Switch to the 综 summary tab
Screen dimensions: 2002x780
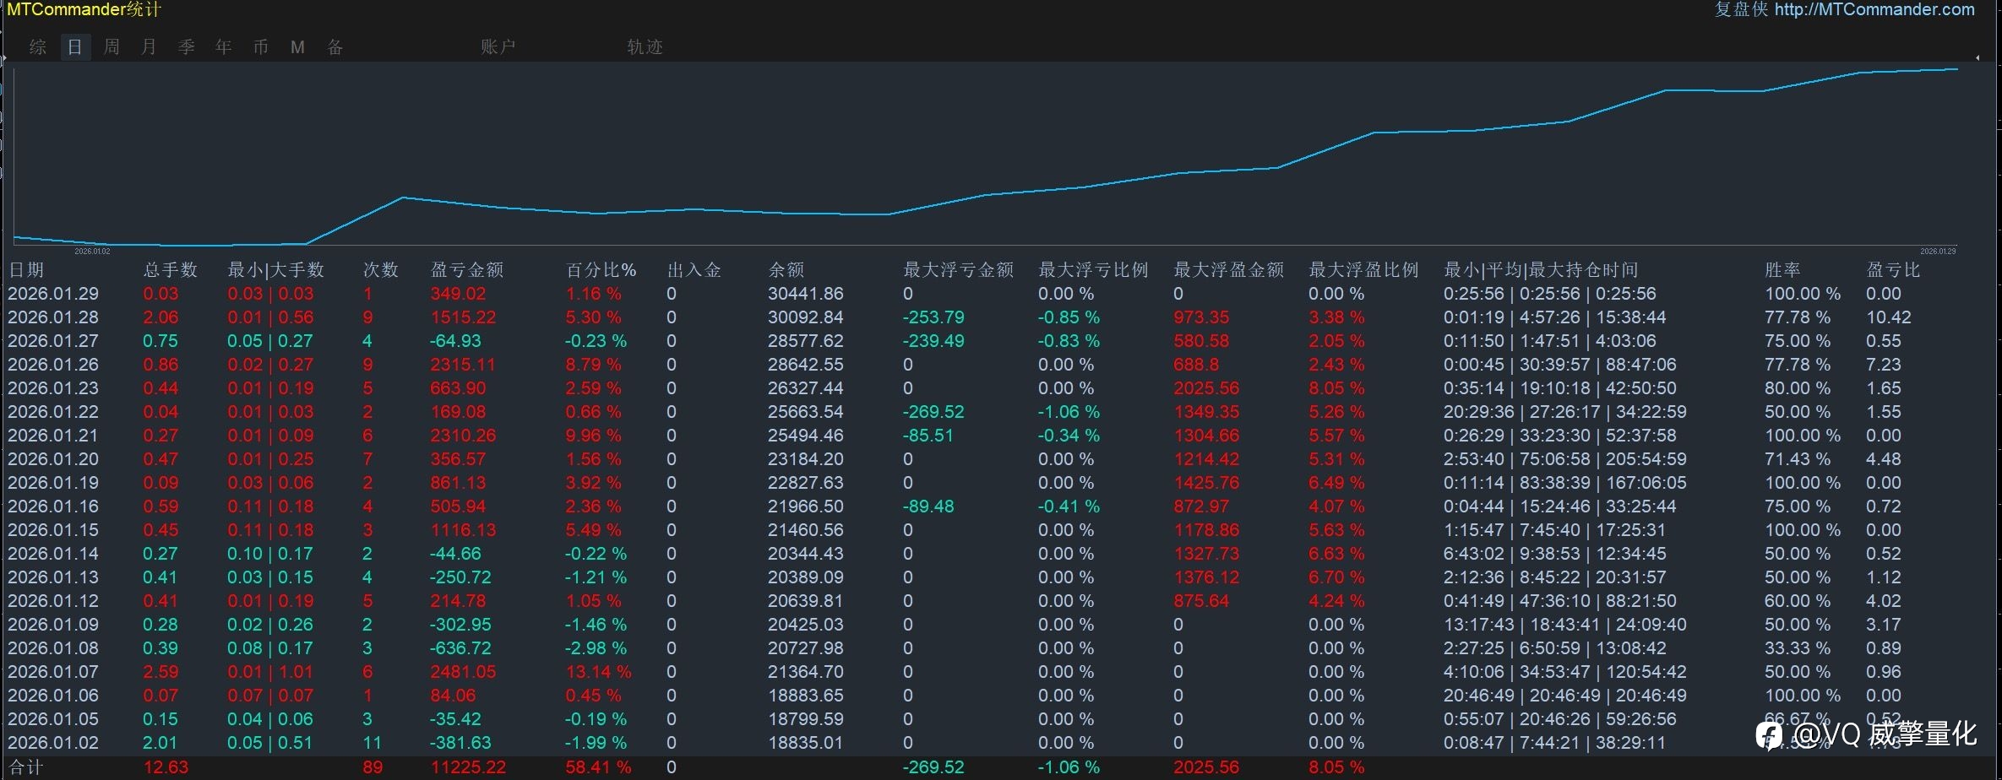[x=38, y=47]
